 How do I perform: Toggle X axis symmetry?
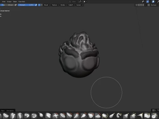[139, 5]
